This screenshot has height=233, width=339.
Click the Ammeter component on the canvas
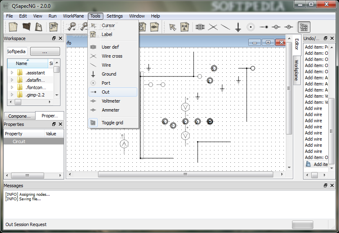[x=124, y=144]
